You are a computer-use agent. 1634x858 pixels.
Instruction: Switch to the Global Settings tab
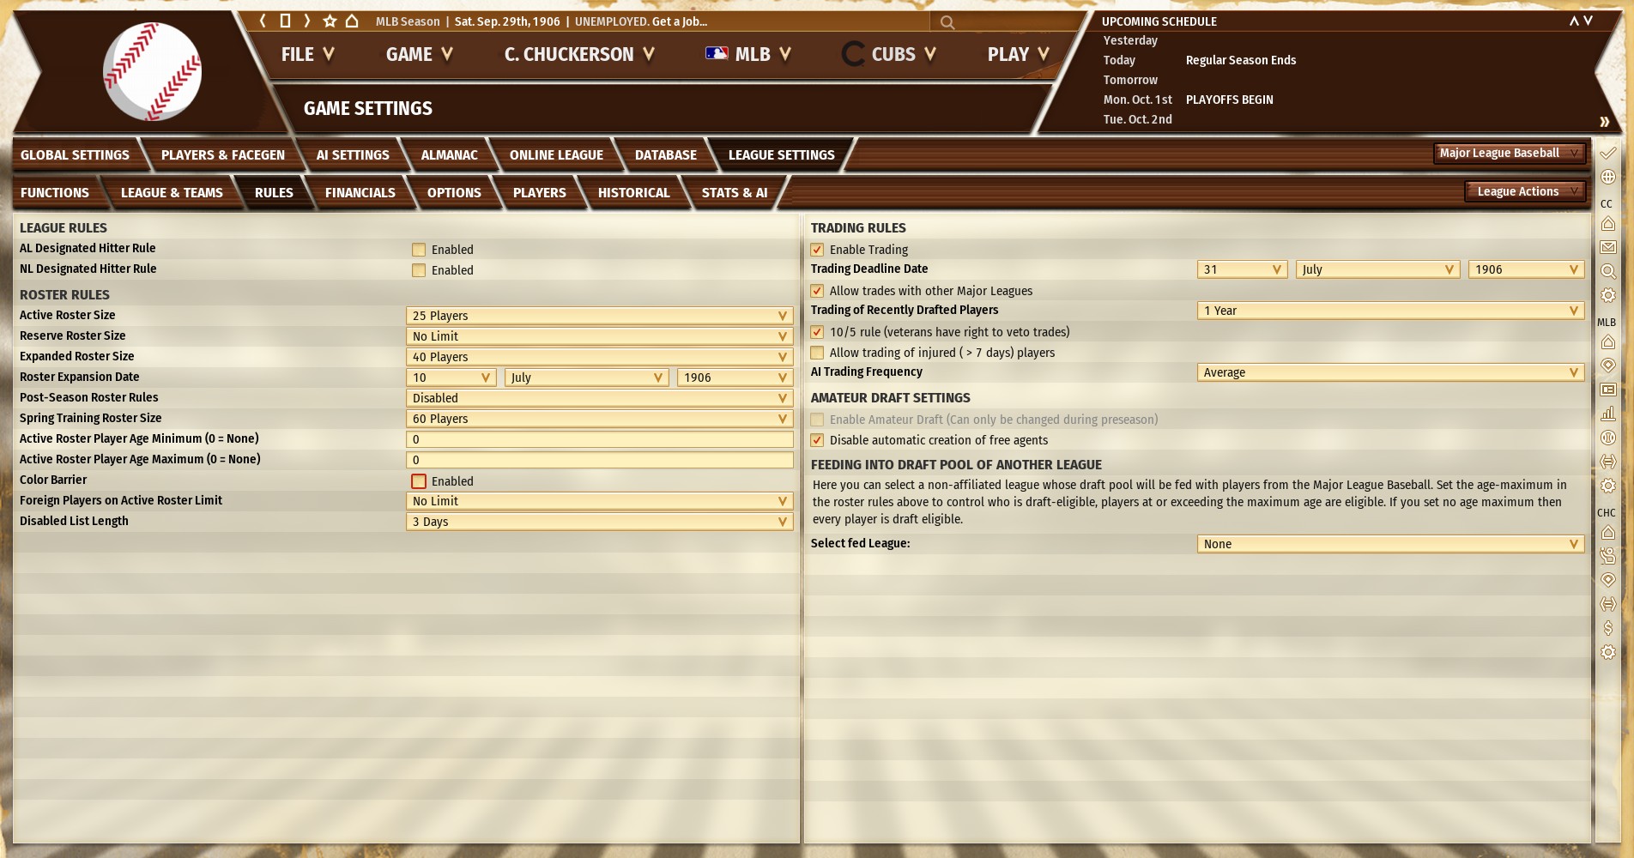coord(75,155)
